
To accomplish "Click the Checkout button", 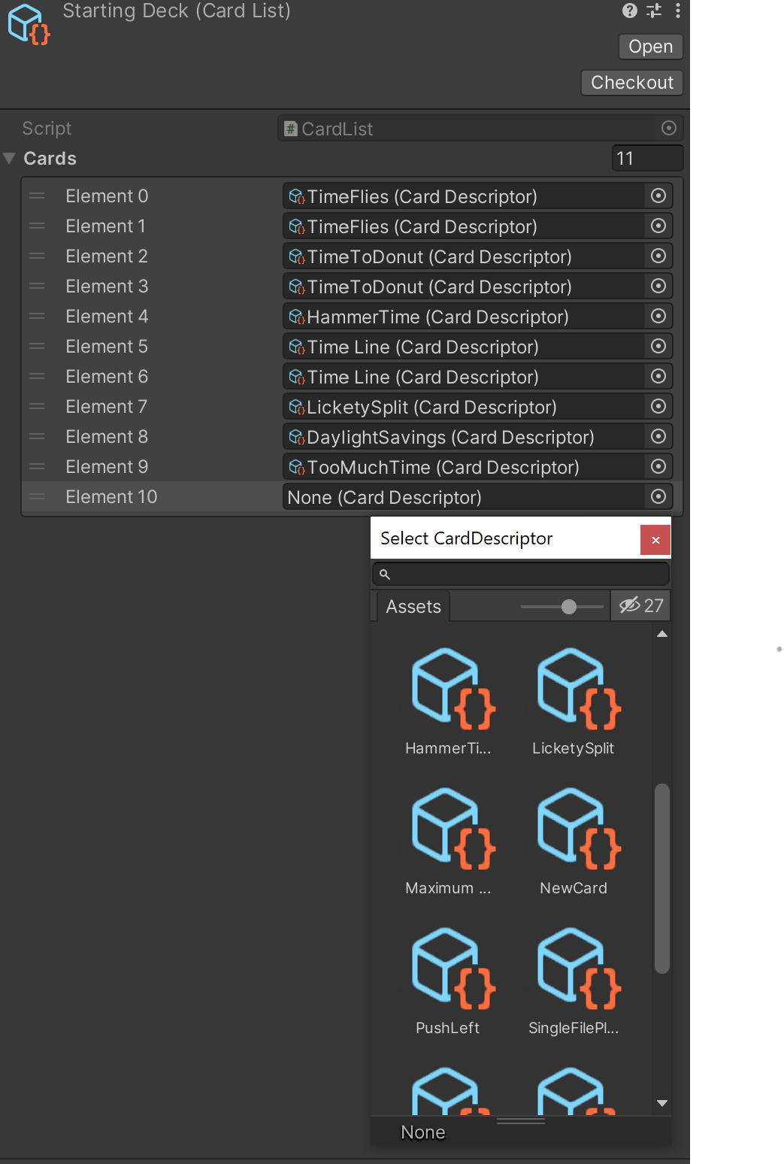I will pyautogui.click(x=632, y=83).
